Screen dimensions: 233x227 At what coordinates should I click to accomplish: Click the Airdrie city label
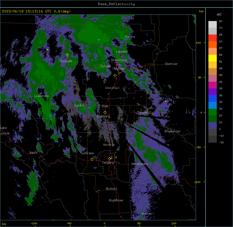click(x=109, y=145)
